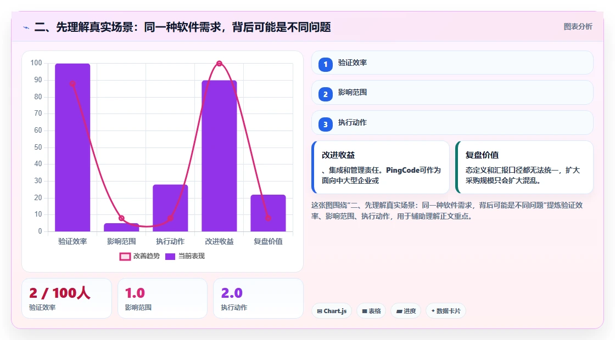Select the Chart.js tag
The width and height of the screenshot is (615, 340).
332,311
